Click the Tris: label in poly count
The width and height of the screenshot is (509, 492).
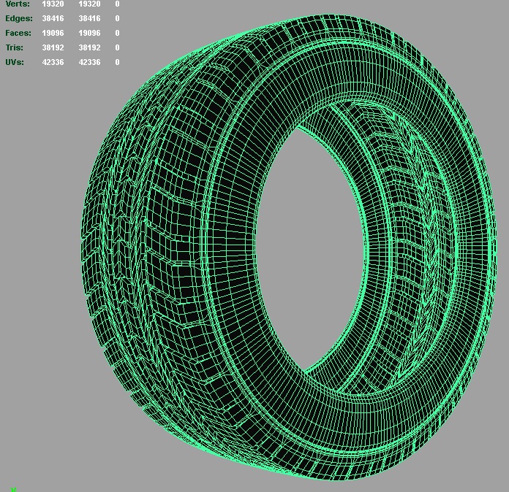15,47
